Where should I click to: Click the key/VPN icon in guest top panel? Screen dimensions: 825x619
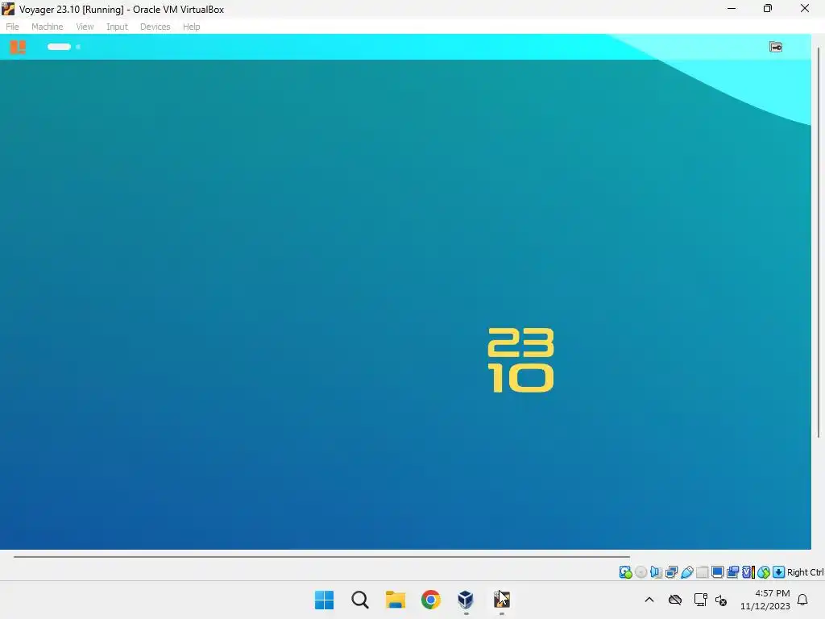776,47
